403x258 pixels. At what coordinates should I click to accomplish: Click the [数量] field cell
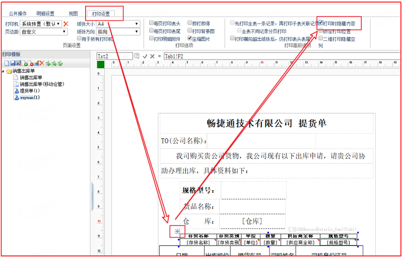click(x=270, y=242)
